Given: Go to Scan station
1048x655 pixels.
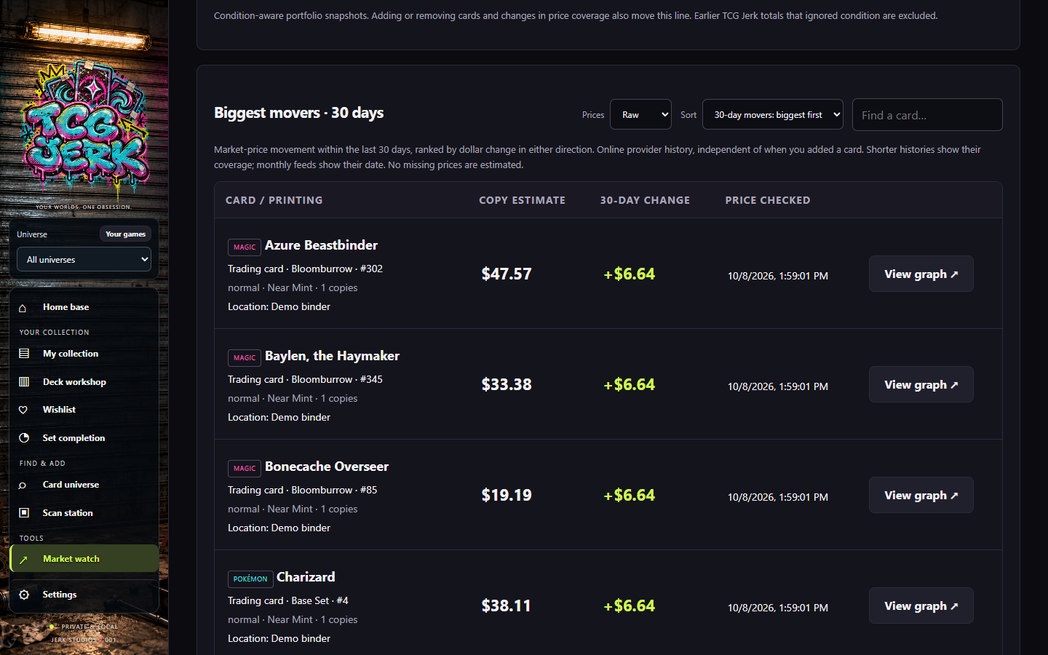Looking at the screenshot, I should (x=84, y=513).
